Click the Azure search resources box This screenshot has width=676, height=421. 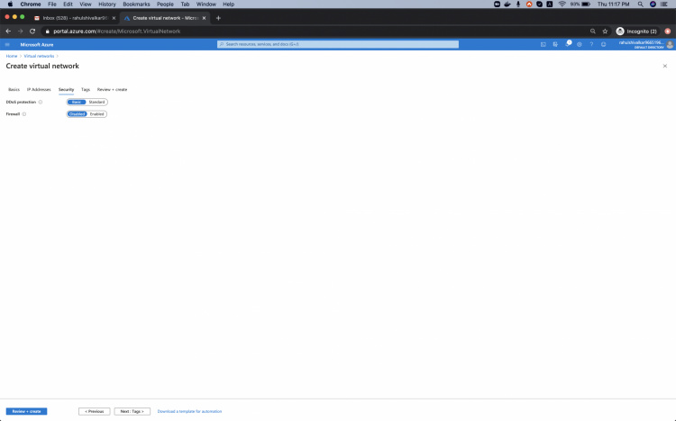pyautogui.click(x=337, y=44)
